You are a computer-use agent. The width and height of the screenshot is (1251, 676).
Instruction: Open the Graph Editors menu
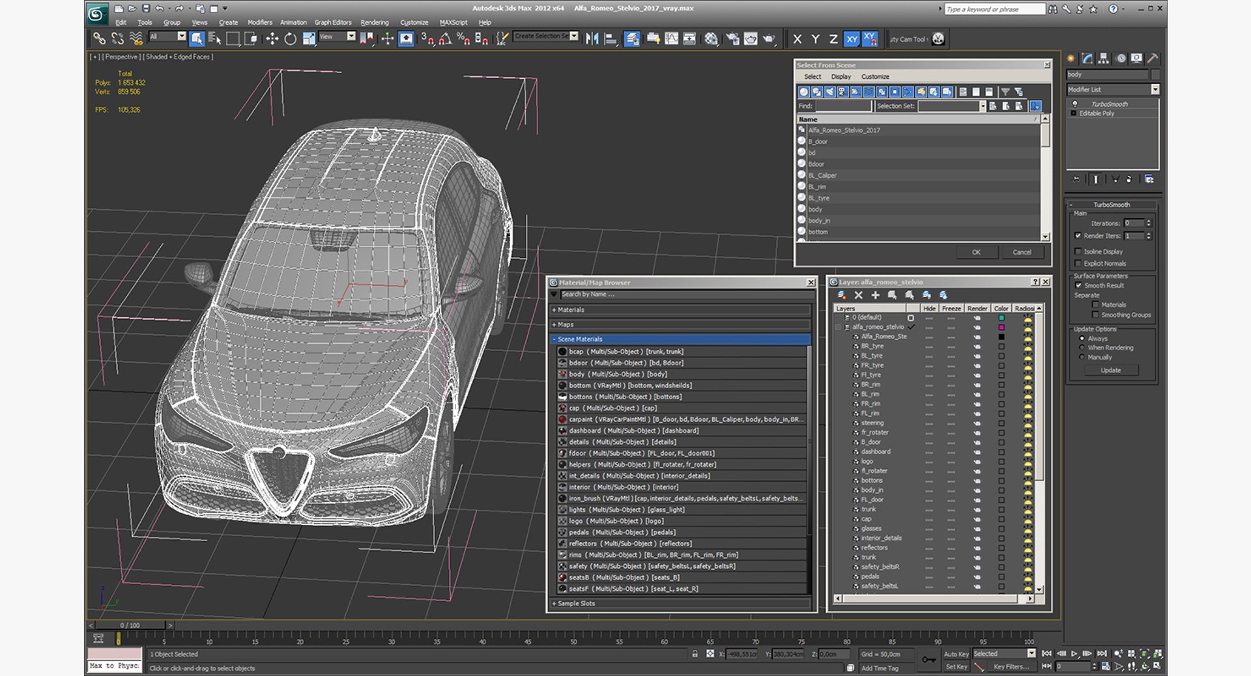[x=332, y=22]
